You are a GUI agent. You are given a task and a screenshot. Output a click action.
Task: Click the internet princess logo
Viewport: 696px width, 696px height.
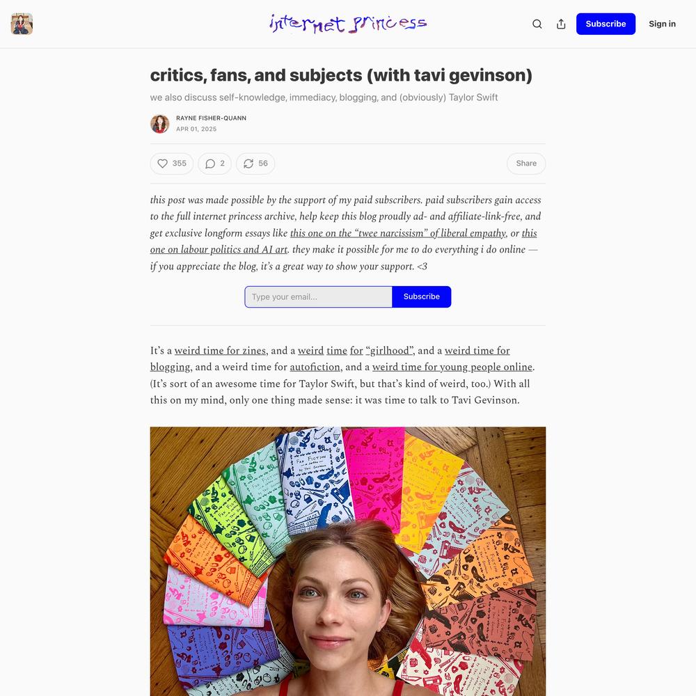pos(348,24)
